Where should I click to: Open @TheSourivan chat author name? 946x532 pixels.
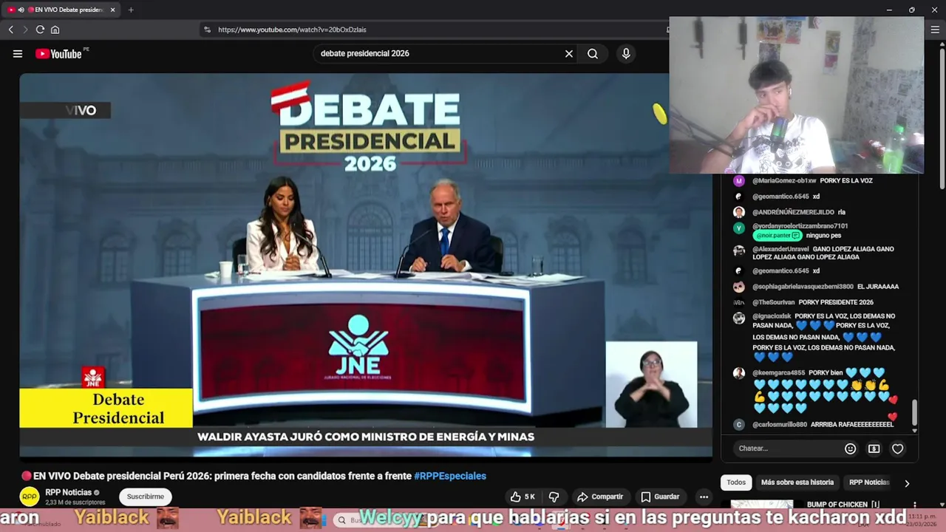pyautogui.click(x=774, y=302)
